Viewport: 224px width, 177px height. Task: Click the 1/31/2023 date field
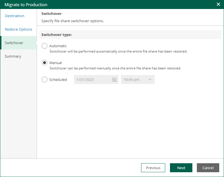click(96, 80)
